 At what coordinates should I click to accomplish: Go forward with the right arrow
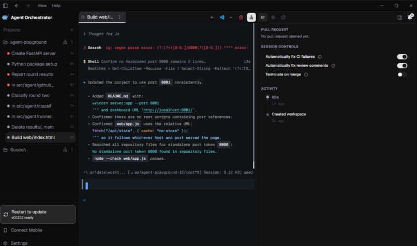tap(28, 6)
